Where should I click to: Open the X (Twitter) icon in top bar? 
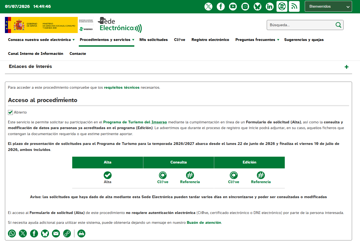click(208, 7)
